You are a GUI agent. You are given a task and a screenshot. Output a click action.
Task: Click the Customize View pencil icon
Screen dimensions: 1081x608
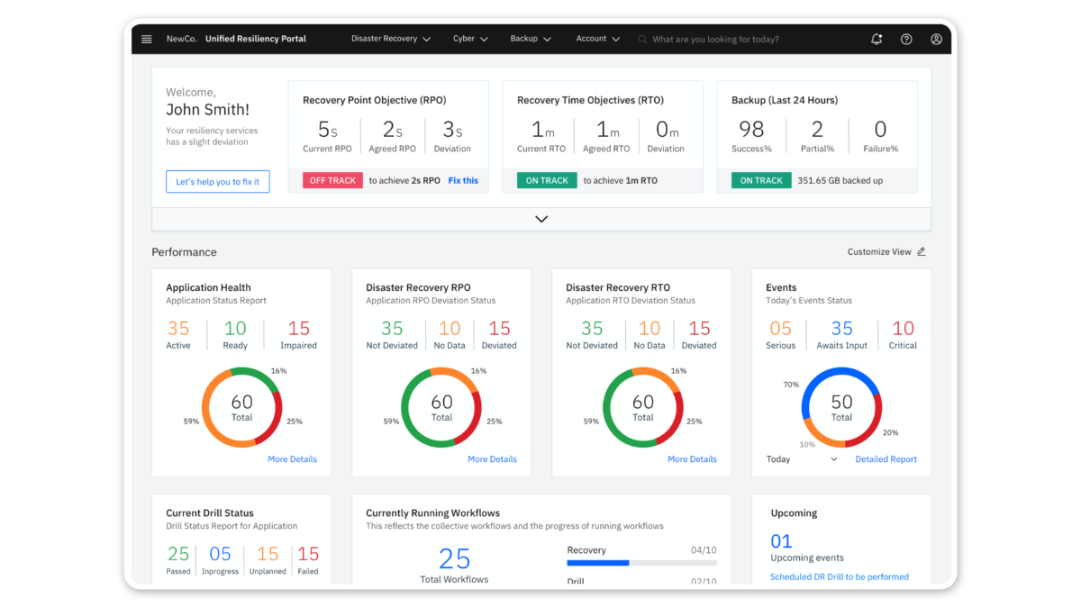pyautogui.click(x=921, y=252)
